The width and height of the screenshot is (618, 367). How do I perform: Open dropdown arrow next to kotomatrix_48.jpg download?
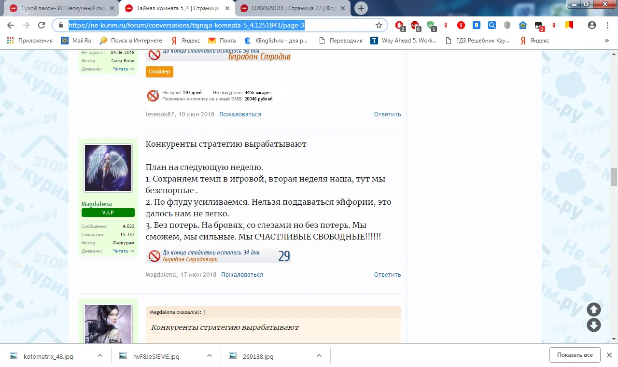100,355
